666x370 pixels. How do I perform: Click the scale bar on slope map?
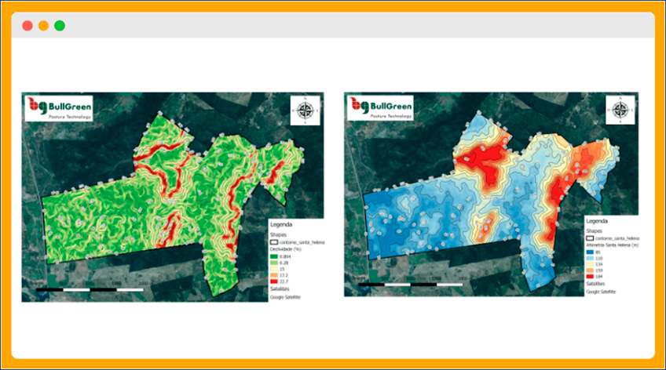[x=90, y=290]
